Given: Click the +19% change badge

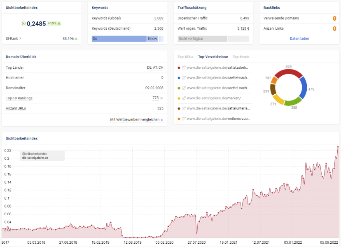Looking at the screenshot, I should click(54, 23).
